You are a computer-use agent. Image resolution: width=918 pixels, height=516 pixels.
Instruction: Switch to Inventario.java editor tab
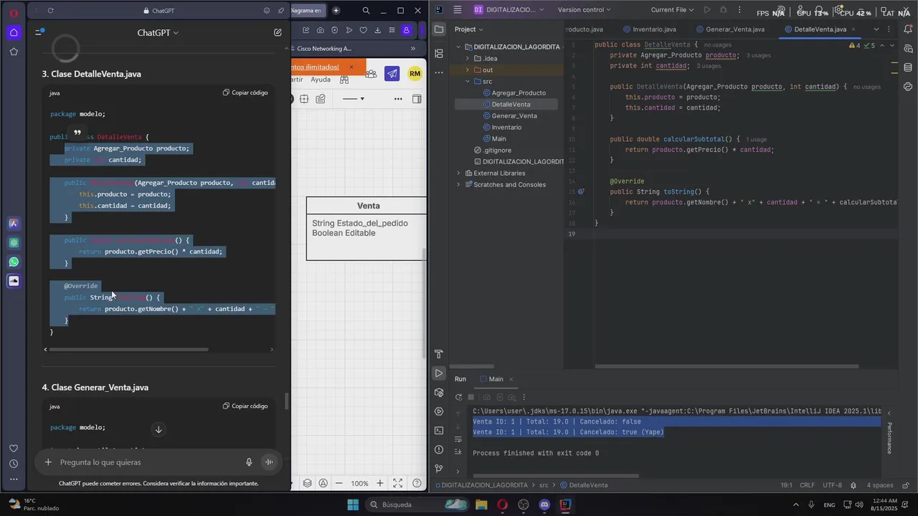coord(649,29)
